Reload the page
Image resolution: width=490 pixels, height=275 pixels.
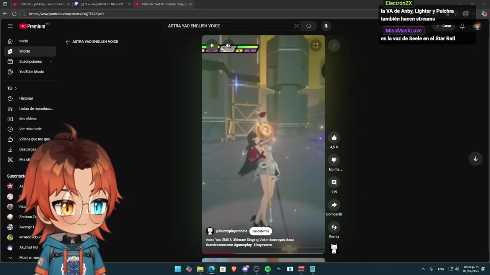14,14
